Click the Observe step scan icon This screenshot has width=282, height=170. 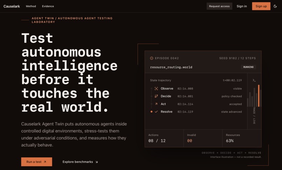tap(156, 88)
